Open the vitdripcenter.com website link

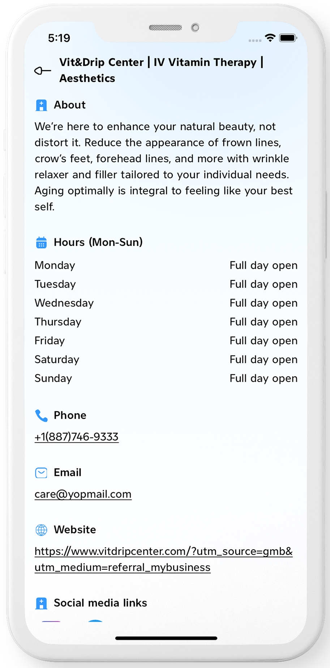[163, 559]
